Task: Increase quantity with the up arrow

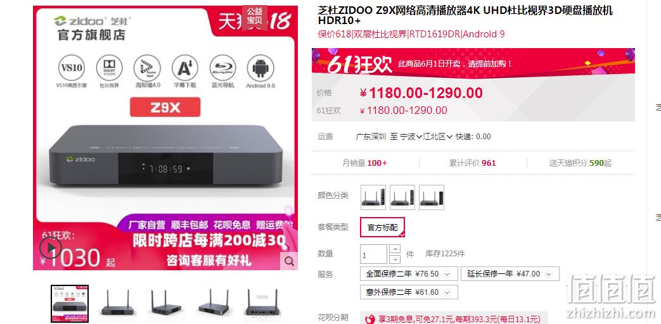Action: [x=395, y=249]
